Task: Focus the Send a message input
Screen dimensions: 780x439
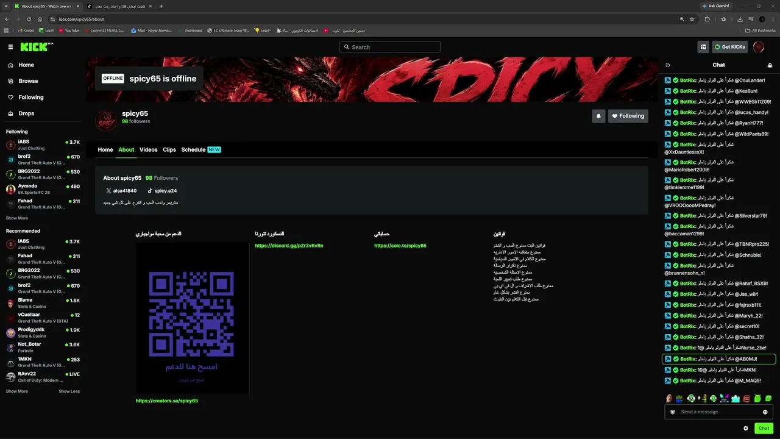Action: [x=719, y=412]
